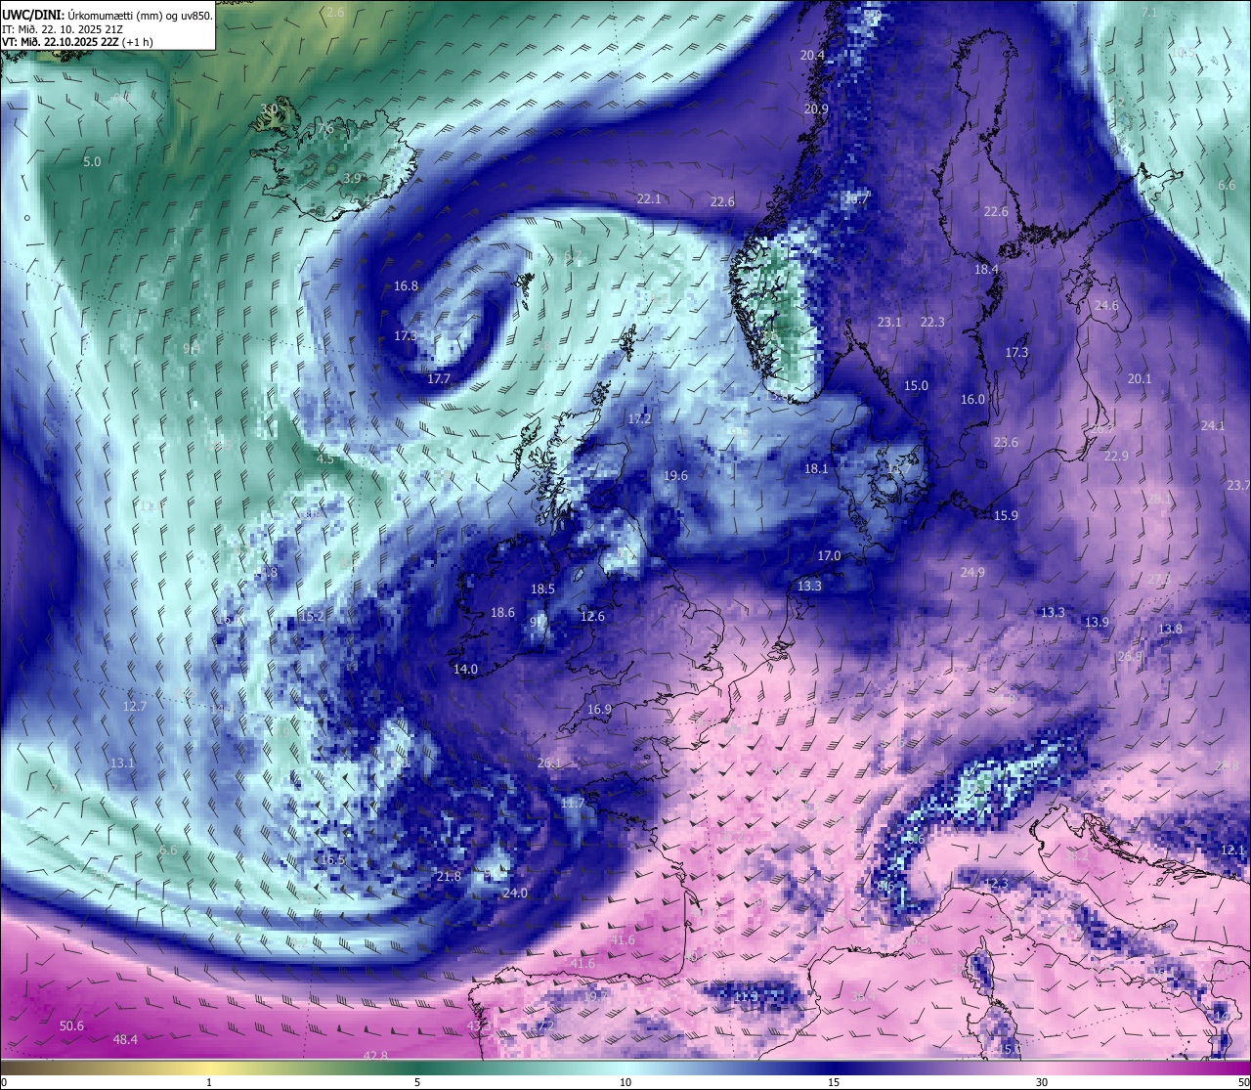The image size is (1251, 1090).
Task: Click the UWC/DINI Úrkomumætti title line
Action: point(107,16)
